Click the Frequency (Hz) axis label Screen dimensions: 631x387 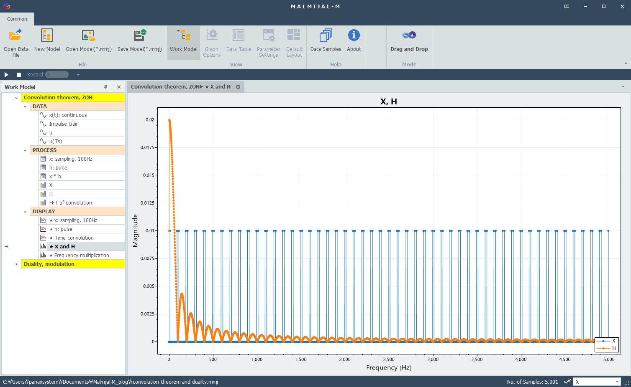click(389, 367)
